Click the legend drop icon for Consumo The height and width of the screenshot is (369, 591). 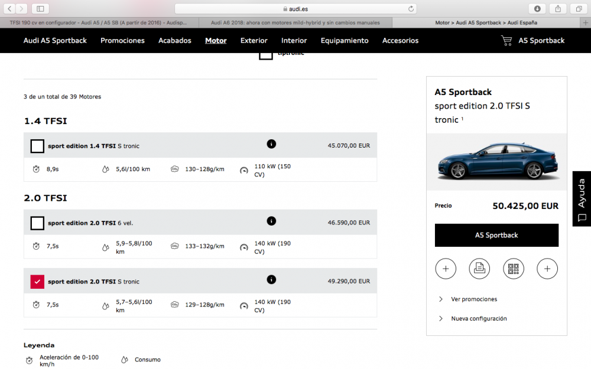pos(124,360)
